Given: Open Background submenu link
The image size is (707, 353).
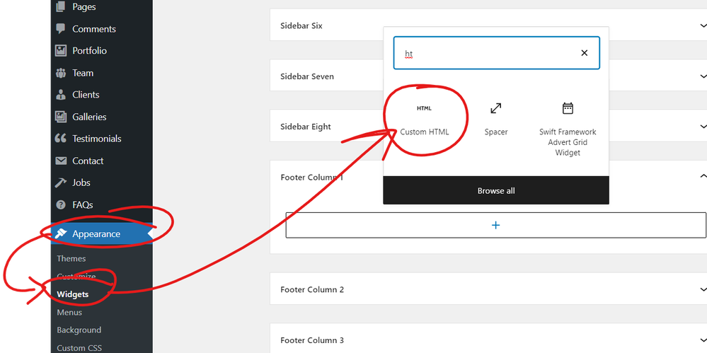Looking at the screenshot, I should (x=79, y=330).
